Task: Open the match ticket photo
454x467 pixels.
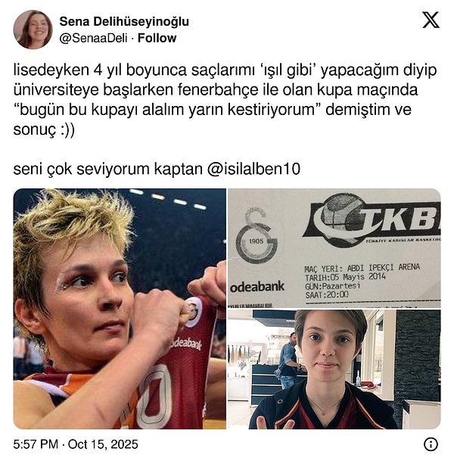Action: click(x=334, y=248)
